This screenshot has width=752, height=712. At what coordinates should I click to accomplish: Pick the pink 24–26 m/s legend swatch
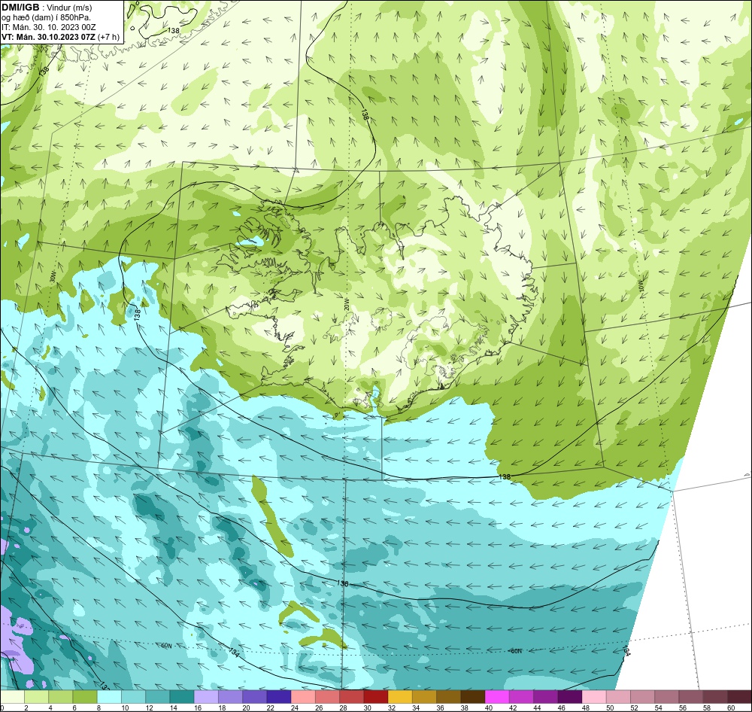pos(303,697)
